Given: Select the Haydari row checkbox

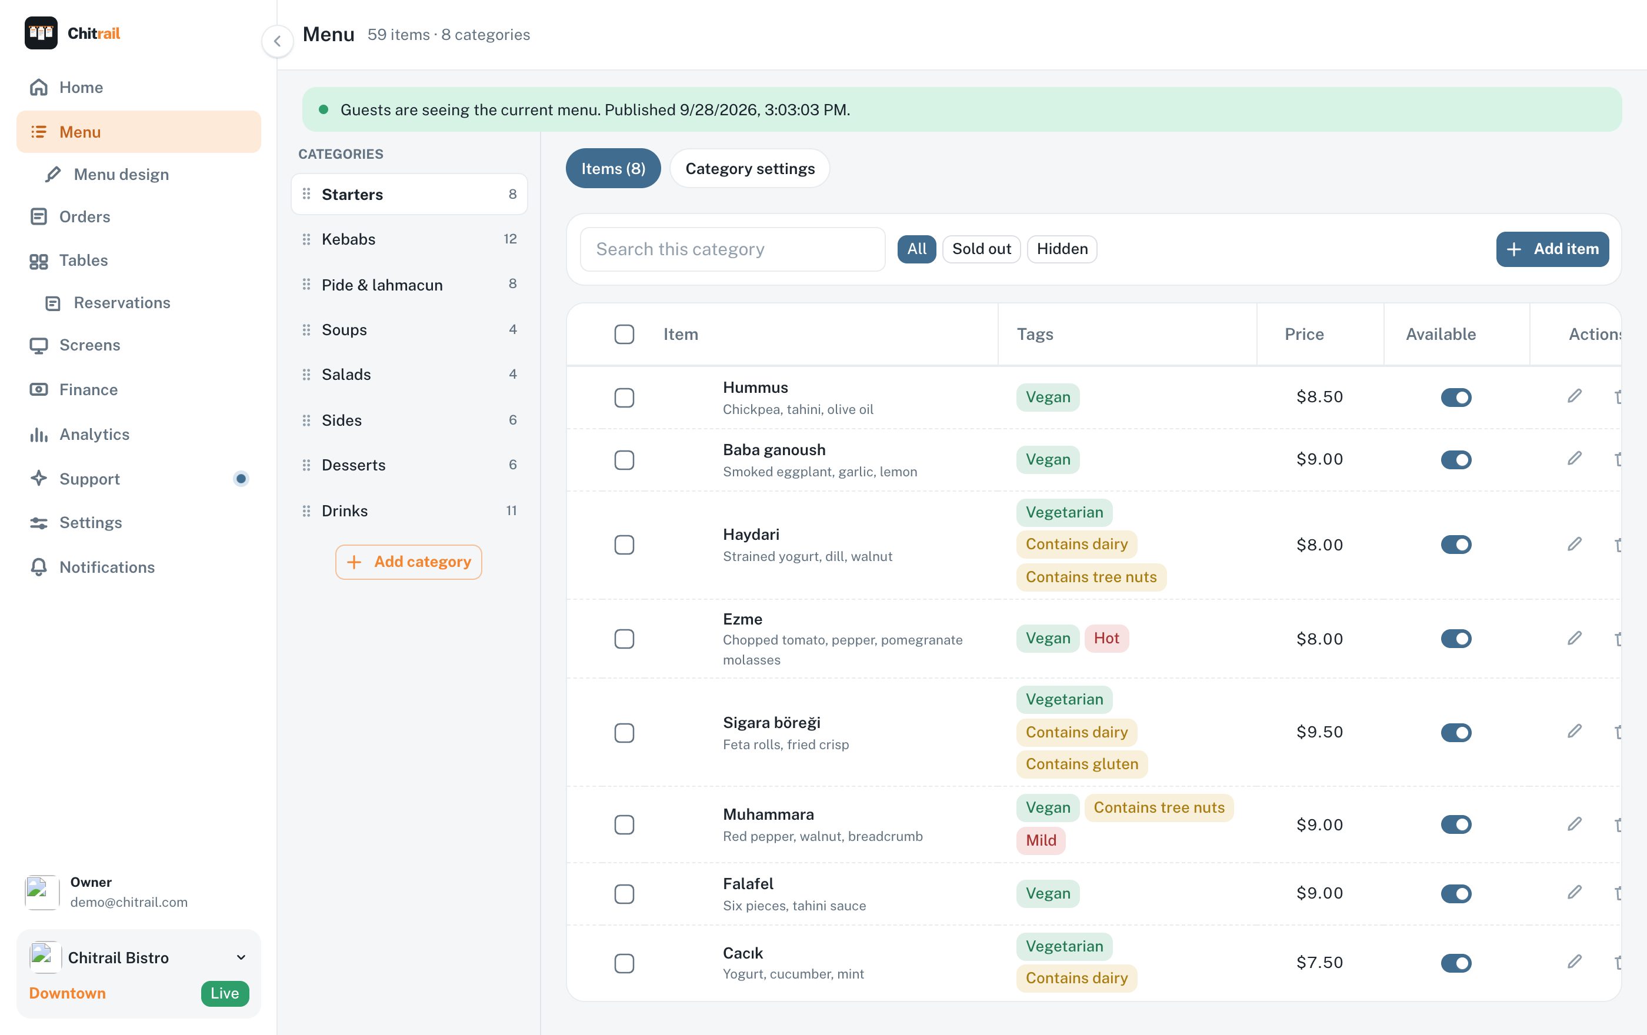Looking at the screenshot, I should pyautogui.click(x=624, y=545).
